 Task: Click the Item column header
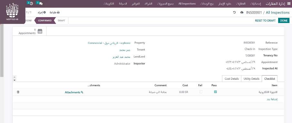coord(275,85)
